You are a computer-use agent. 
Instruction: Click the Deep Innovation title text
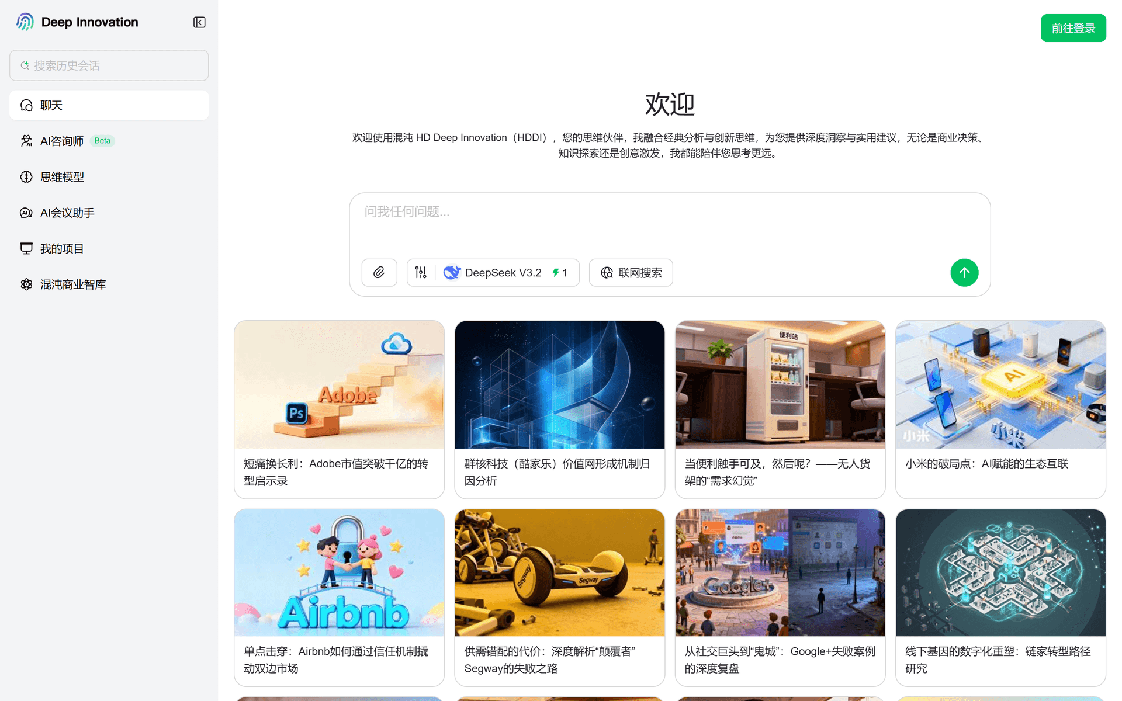(x=90, y=22)
